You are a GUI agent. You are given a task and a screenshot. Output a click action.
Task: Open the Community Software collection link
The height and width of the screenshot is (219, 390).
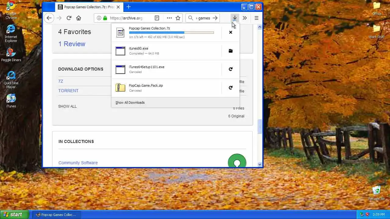point(78,163)
